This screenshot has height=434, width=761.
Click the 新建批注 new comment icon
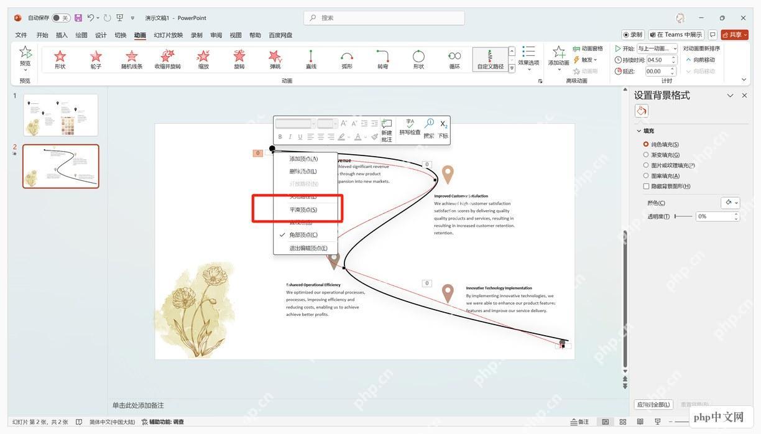(x=387, y=131)
